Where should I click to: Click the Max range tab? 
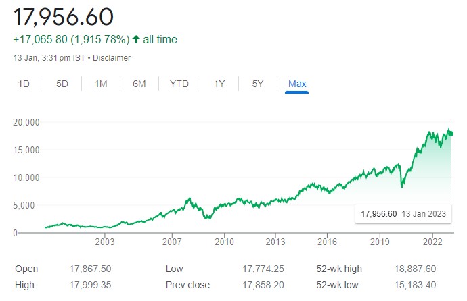pyautogui.click(x=297, y=84)
